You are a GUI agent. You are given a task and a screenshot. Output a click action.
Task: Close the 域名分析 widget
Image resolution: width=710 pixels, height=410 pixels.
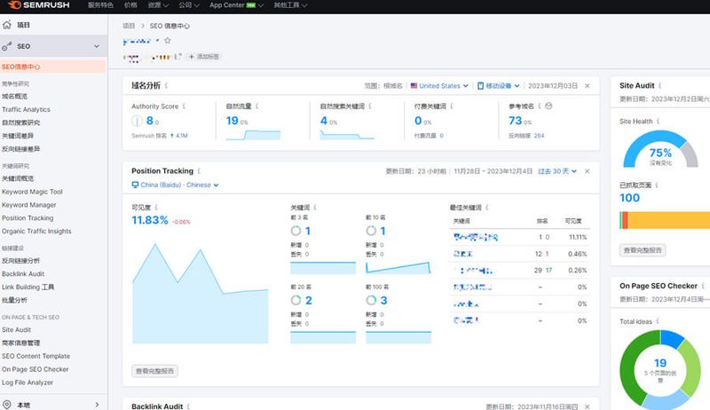[x=588, y=85]
